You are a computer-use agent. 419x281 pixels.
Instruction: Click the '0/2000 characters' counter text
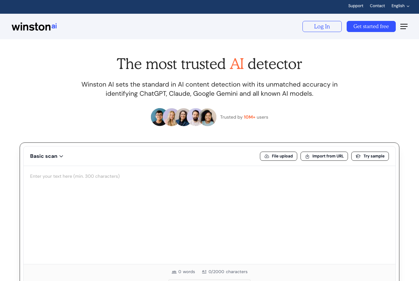228,272
